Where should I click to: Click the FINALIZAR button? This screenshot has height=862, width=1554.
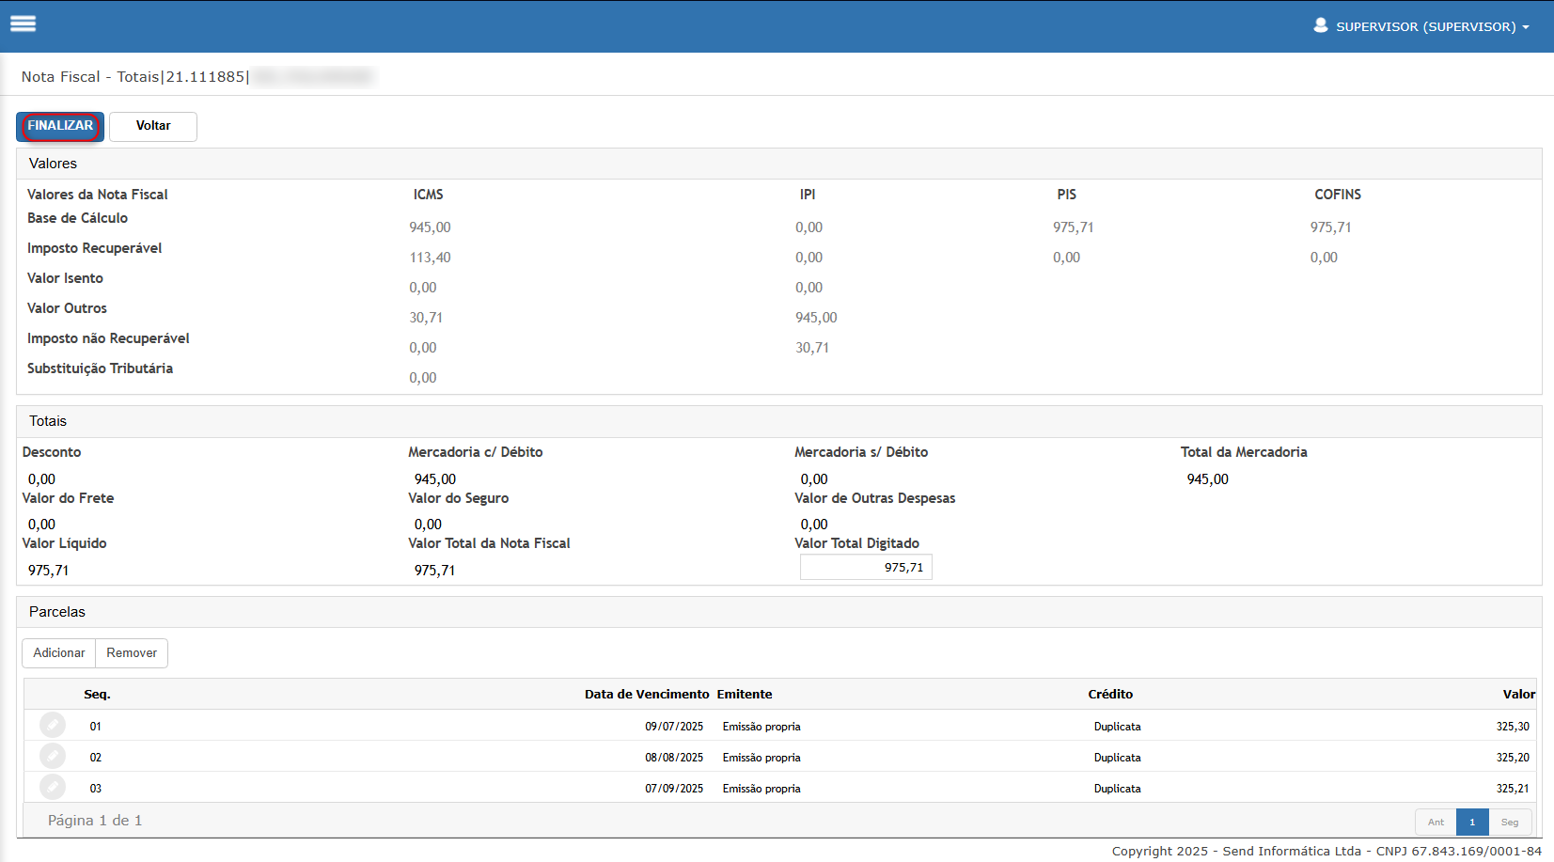tap(60, 126)
